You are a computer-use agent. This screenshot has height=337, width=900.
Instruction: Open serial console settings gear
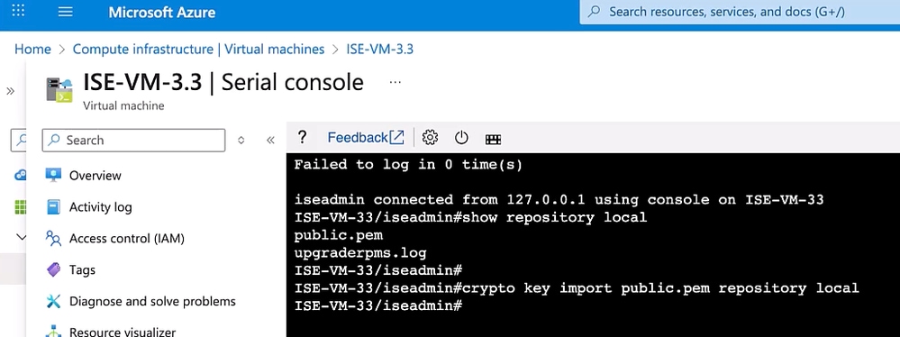point(430,137)
